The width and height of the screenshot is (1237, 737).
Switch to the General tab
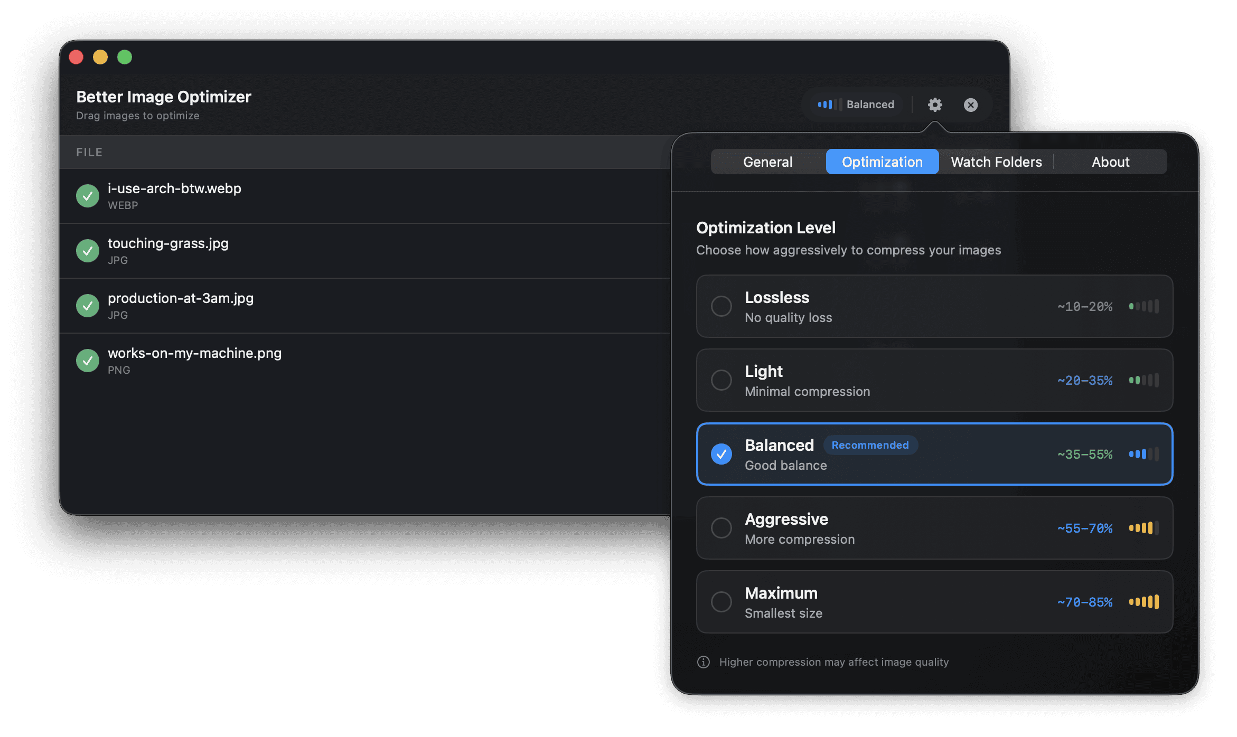767,162
